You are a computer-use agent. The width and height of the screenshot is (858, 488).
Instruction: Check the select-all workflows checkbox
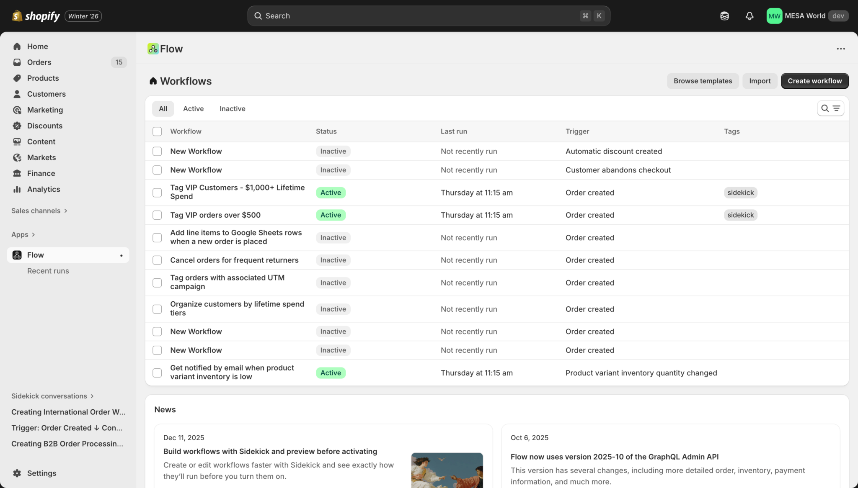pyautogui.click(x=157, y=131)
